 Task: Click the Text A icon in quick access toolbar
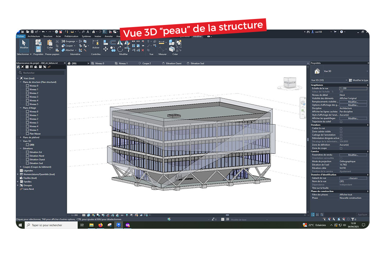88,32
